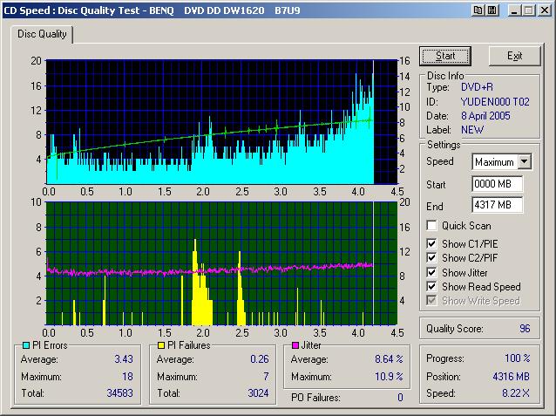Click the Maximum speed selection text
The width and height of the screenshot is (556, 416).
point(494,162)
